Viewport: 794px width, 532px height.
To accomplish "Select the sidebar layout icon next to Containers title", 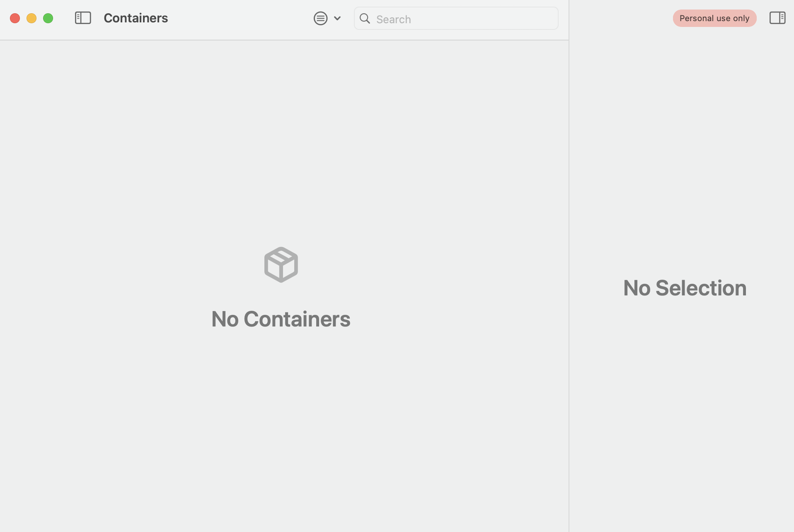I will (x=83, y=18).
